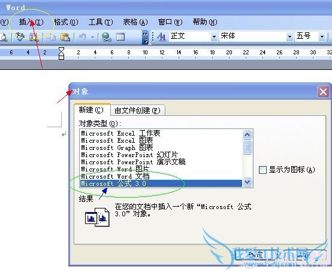This screenshot has width=332, height=273.
Task: Open the 正文 style dropdown arrow
Action: point(214,36)
